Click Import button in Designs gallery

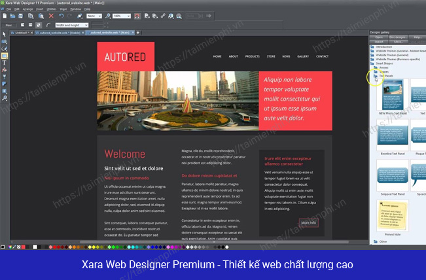(x=379, y=42)
